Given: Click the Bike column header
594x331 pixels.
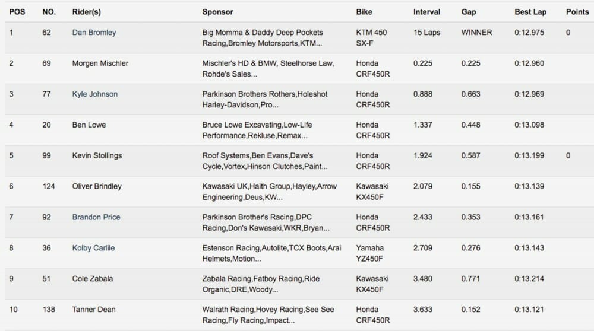Looking at the screenshot, I should (x=364, y=12).
